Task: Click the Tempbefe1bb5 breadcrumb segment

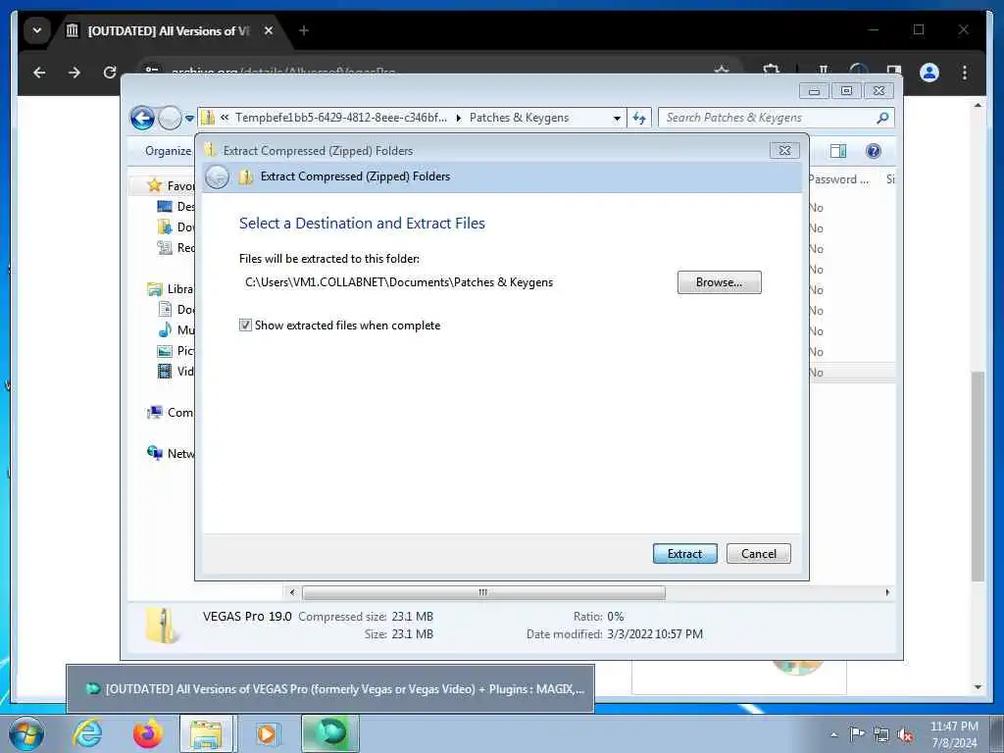Action: (x=340, y=118)
